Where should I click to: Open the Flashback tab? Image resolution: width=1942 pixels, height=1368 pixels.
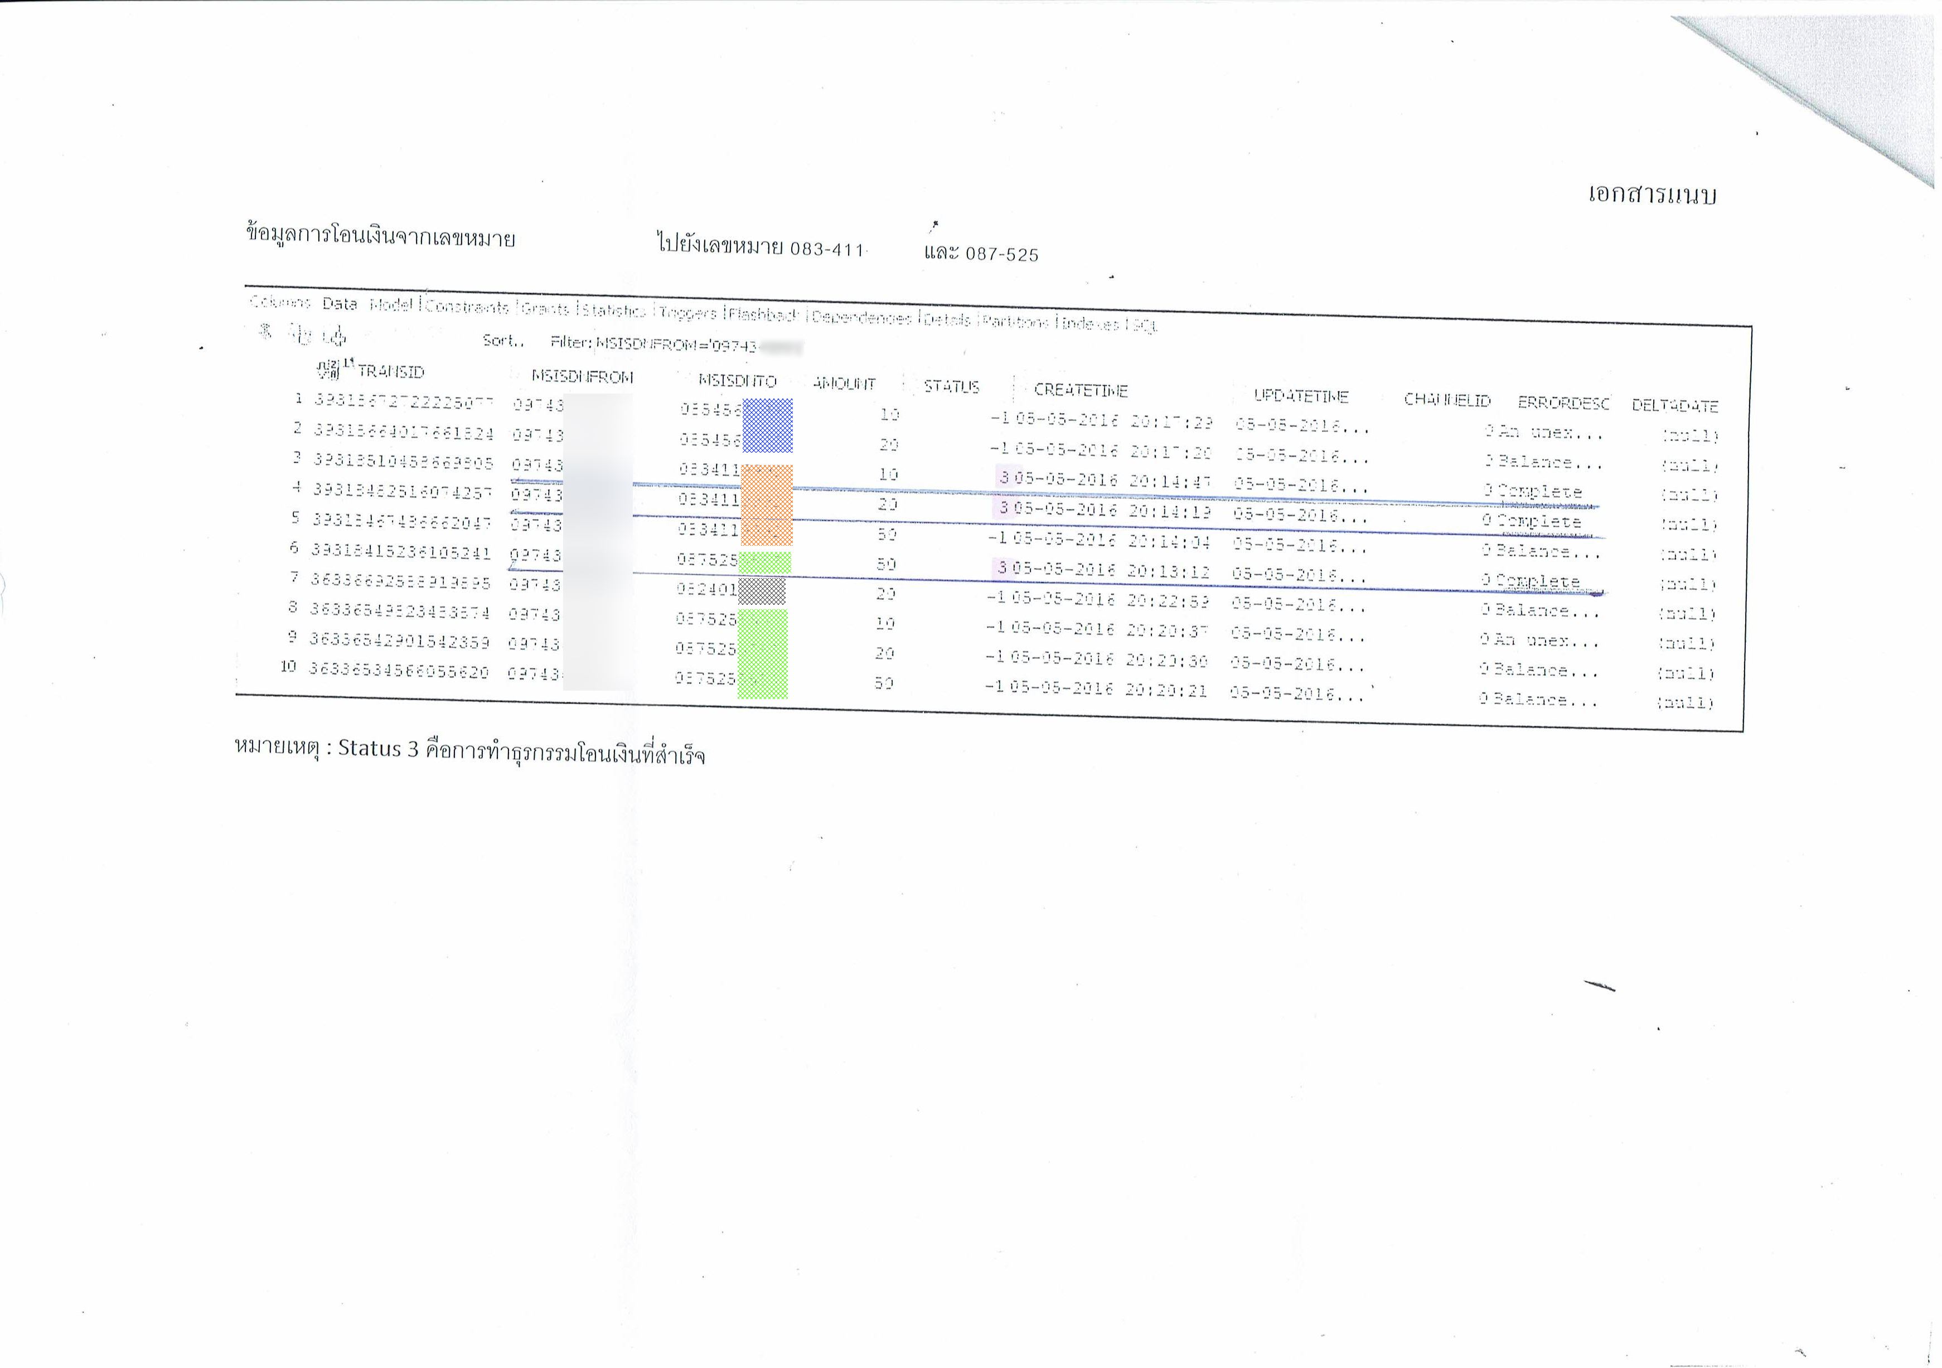coord(763,314)
